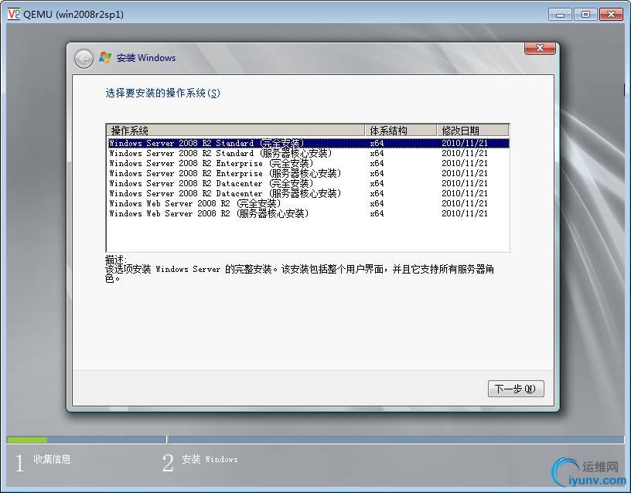Close the 安装 Windows dialog with the red X
The width and height of the screenshot is (631, 493).
(540, 48)
